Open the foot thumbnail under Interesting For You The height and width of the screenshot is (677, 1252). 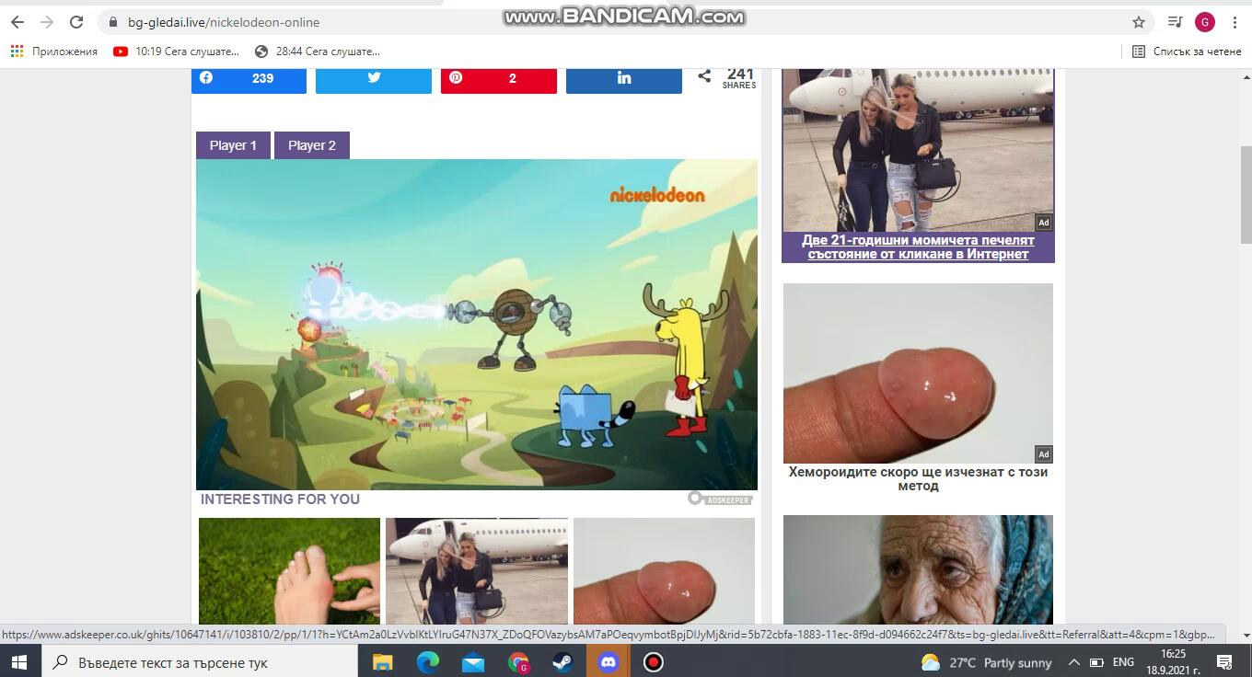289,571
